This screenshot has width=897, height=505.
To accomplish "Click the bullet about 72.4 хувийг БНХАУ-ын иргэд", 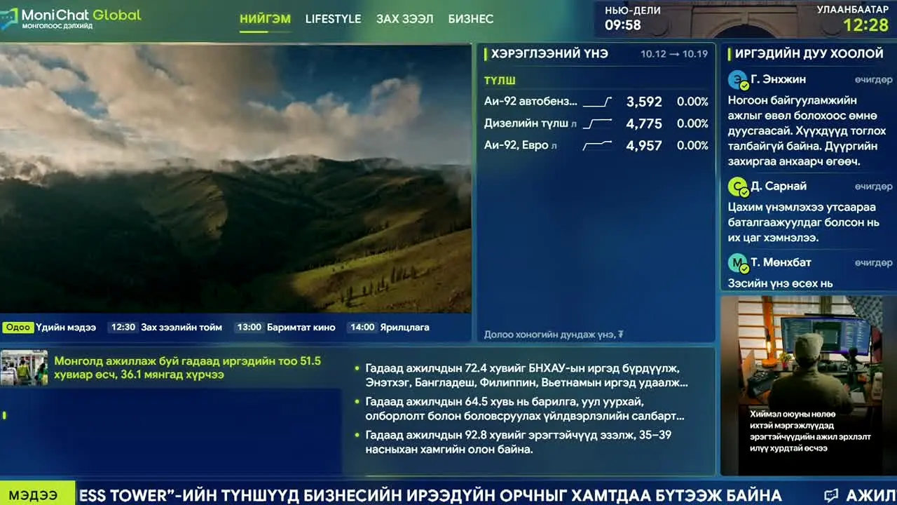I will [x=526, y=376].
